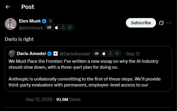This screenshot has width=177, height=111.
Task: Open the three-dot more options menu
Action: pos(169,23)
